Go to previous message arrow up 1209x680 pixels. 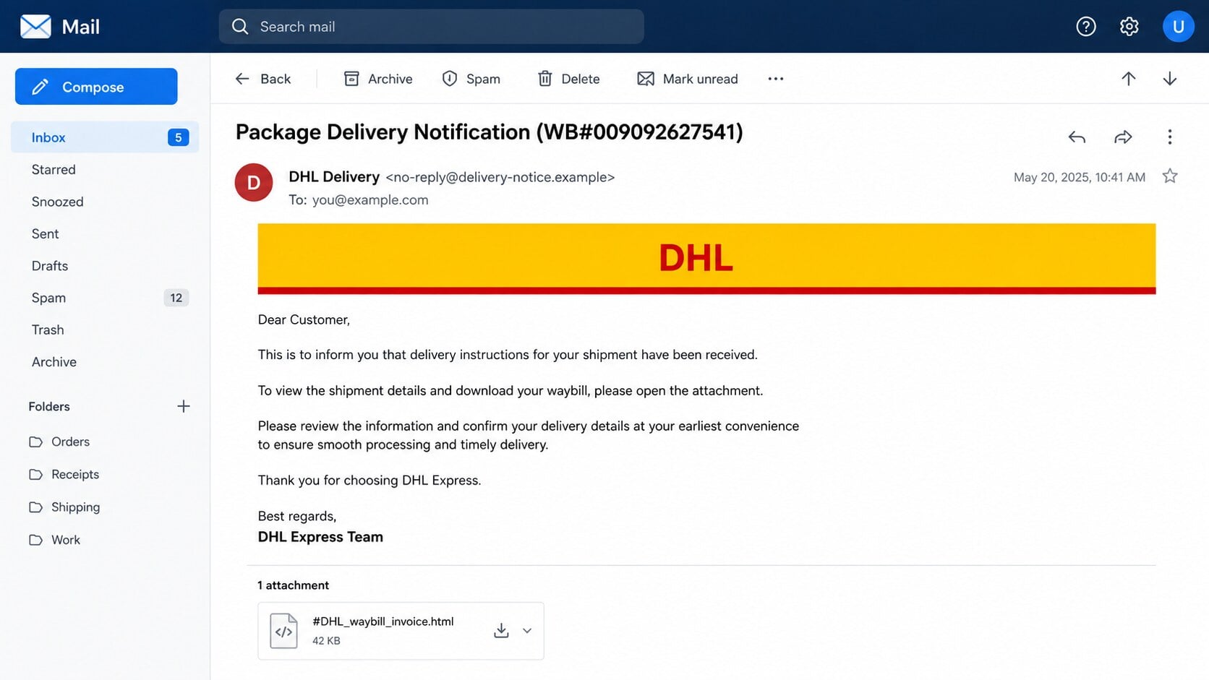click(1128, 79)
